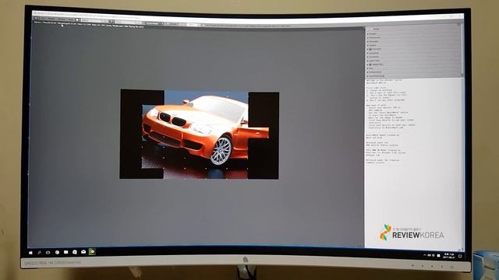Open the Render menu in Blender
Image resolution: width=499 pixels, height=280 pixels.
[51, 19]
